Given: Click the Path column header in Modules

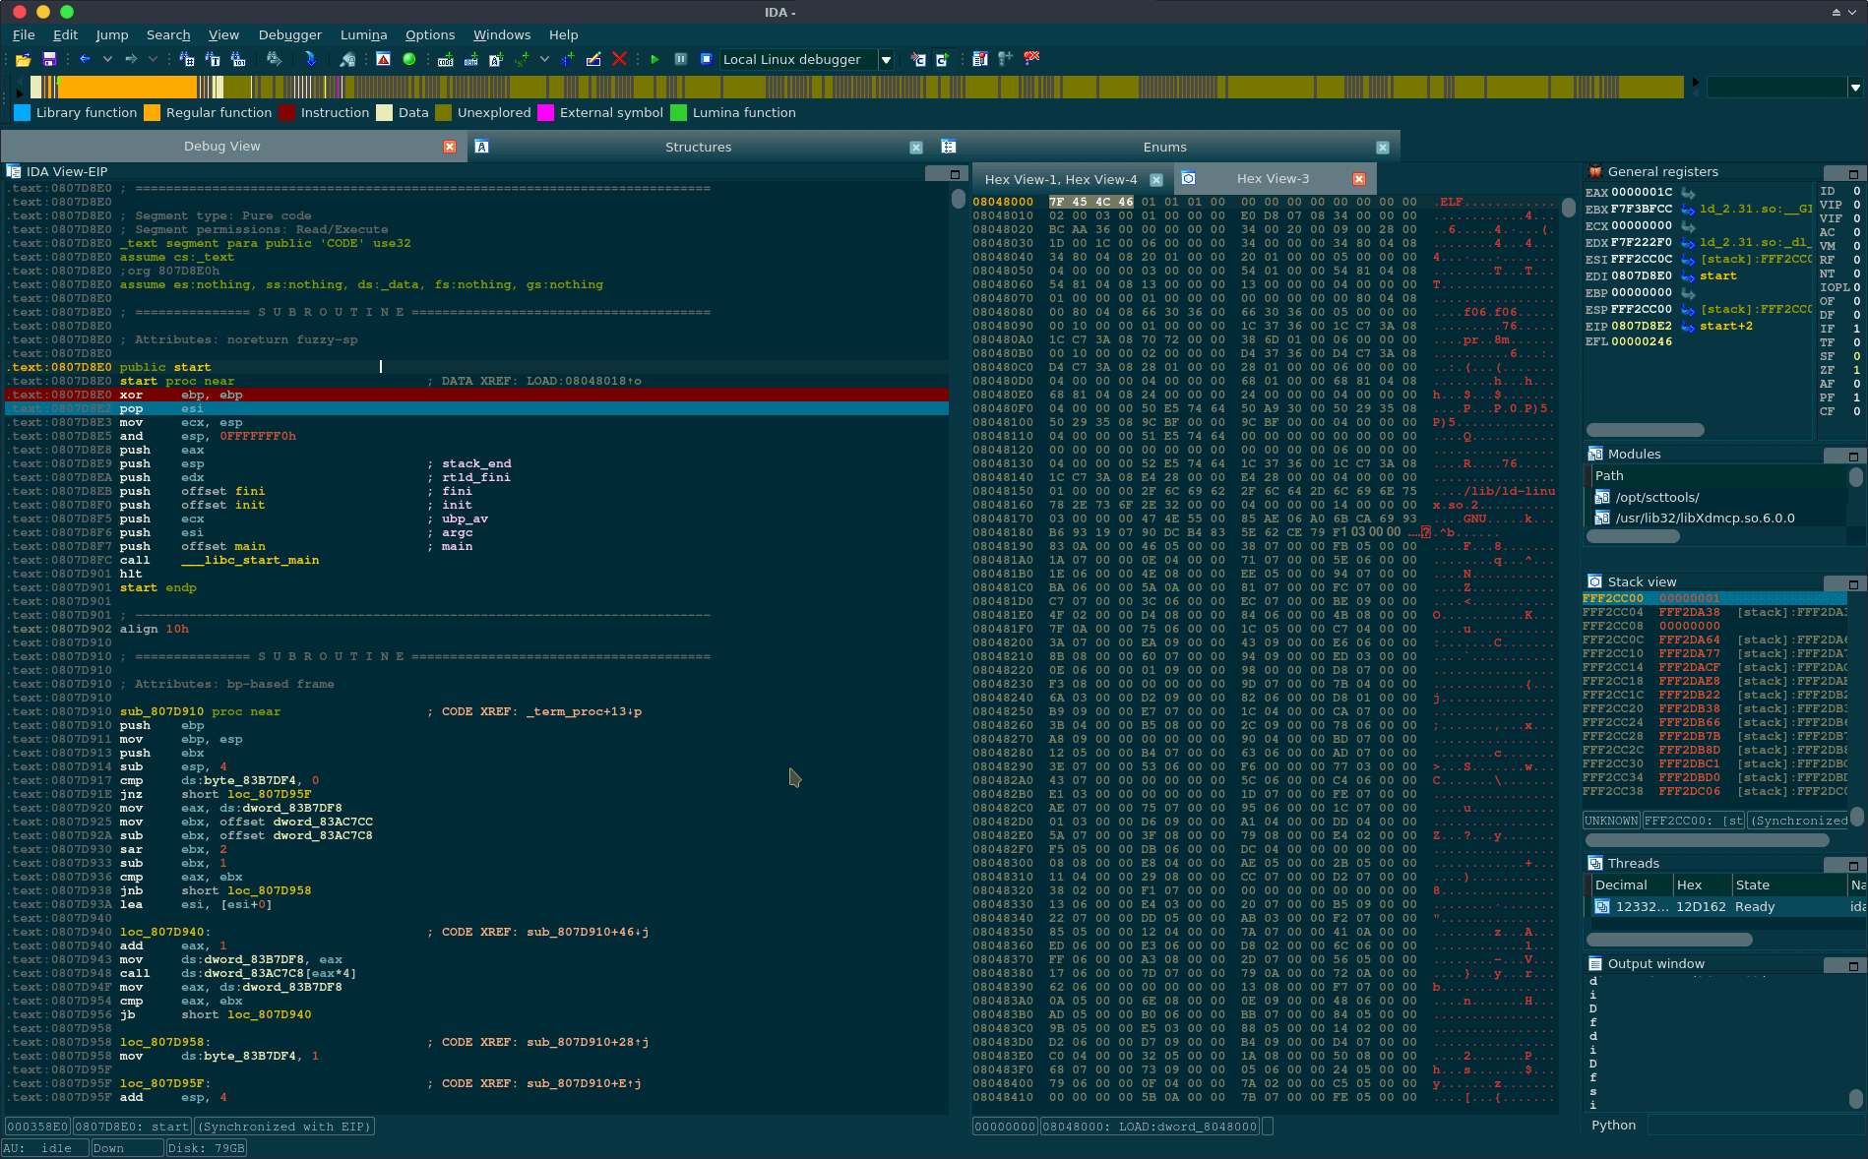Looking at the screenshot, I should [1717, 475].
